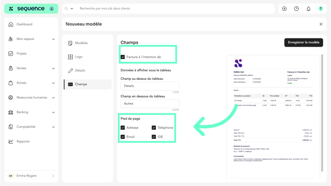Click the Dashboard home icon

click(x=11, y=24)
